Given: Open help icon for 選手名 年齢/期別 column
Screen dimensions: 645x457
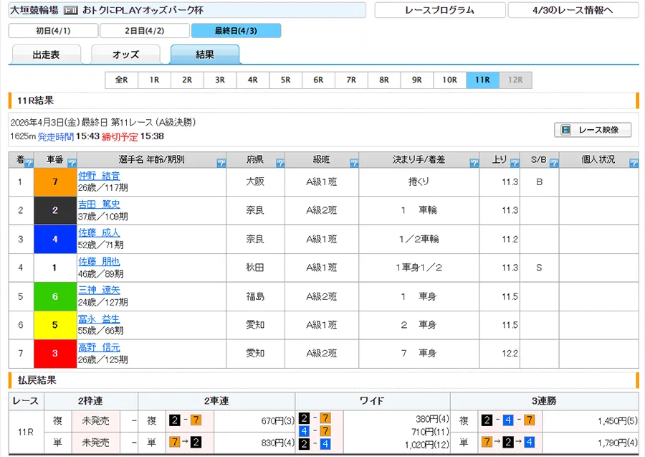Looking at the screenshot, I should click(x=220, y=164).
